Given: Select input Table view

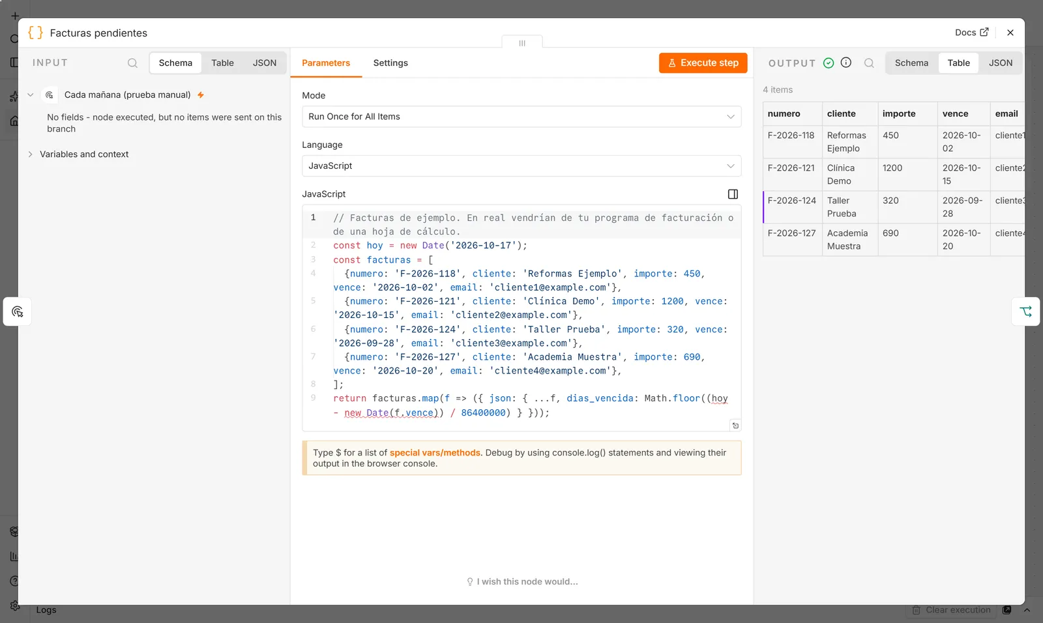Looking at the screenshot, I should [222, 63].
